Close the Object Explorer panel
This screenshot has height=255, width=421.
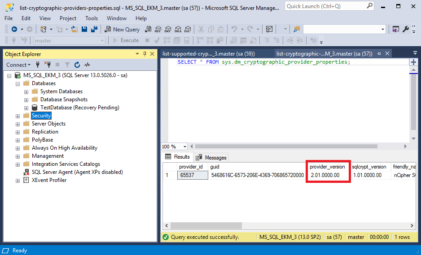pyautogui.click(x=152, y=54)
